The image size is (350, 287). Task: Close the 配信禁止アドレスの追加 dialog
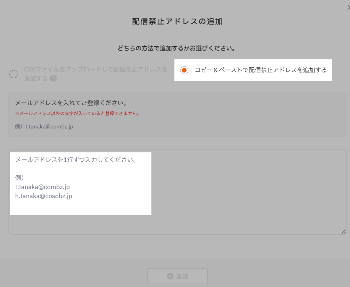click(x=348, y=8)
